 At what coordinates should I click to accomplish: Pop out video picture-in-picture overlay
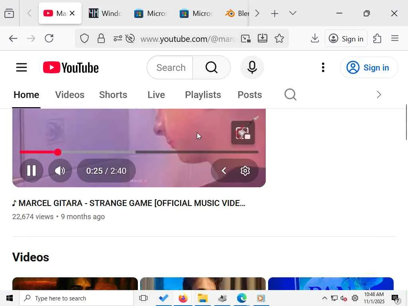pos(243,133)
